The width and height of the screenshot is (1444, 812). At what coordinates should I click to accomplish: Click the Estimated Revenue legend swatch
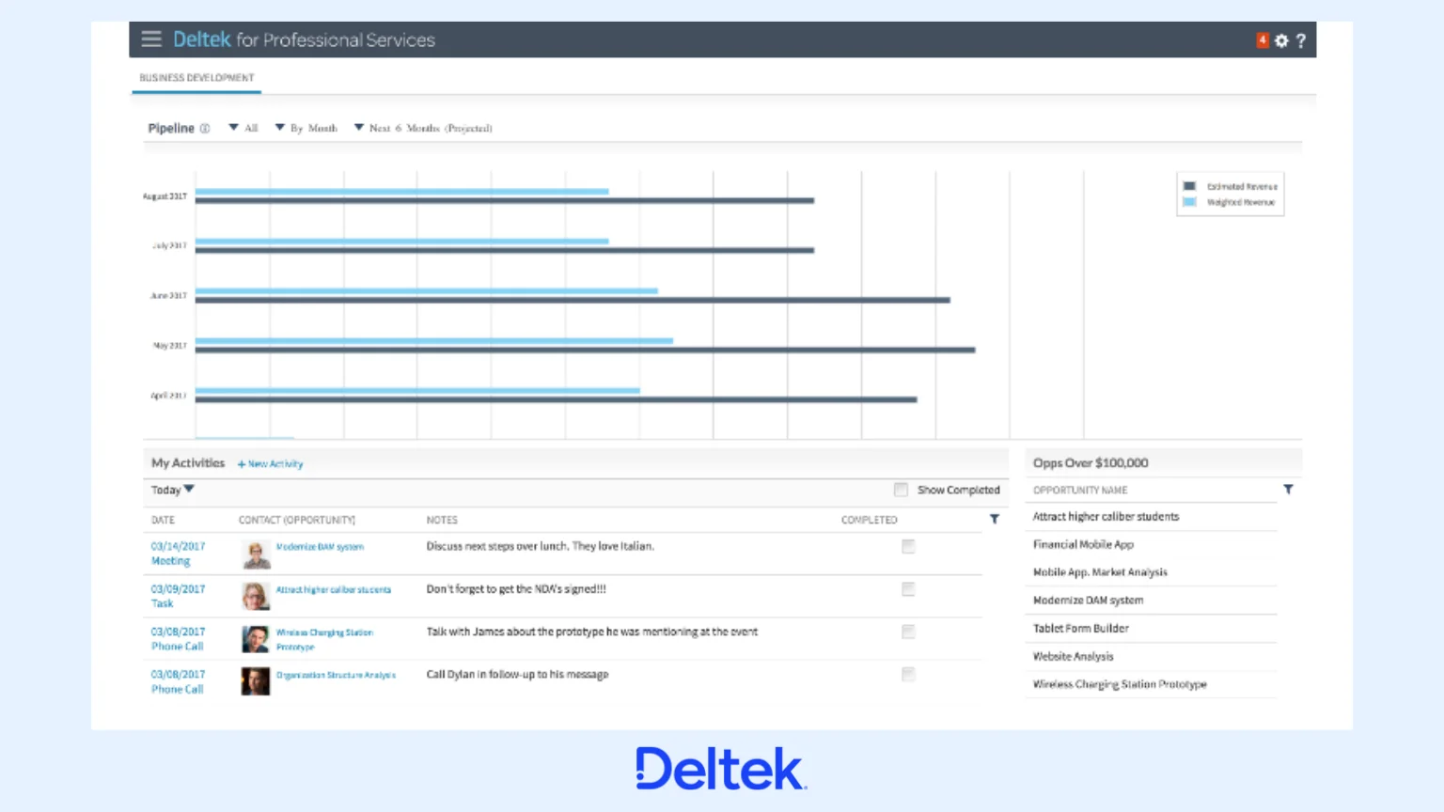(x=1189, y=186)
